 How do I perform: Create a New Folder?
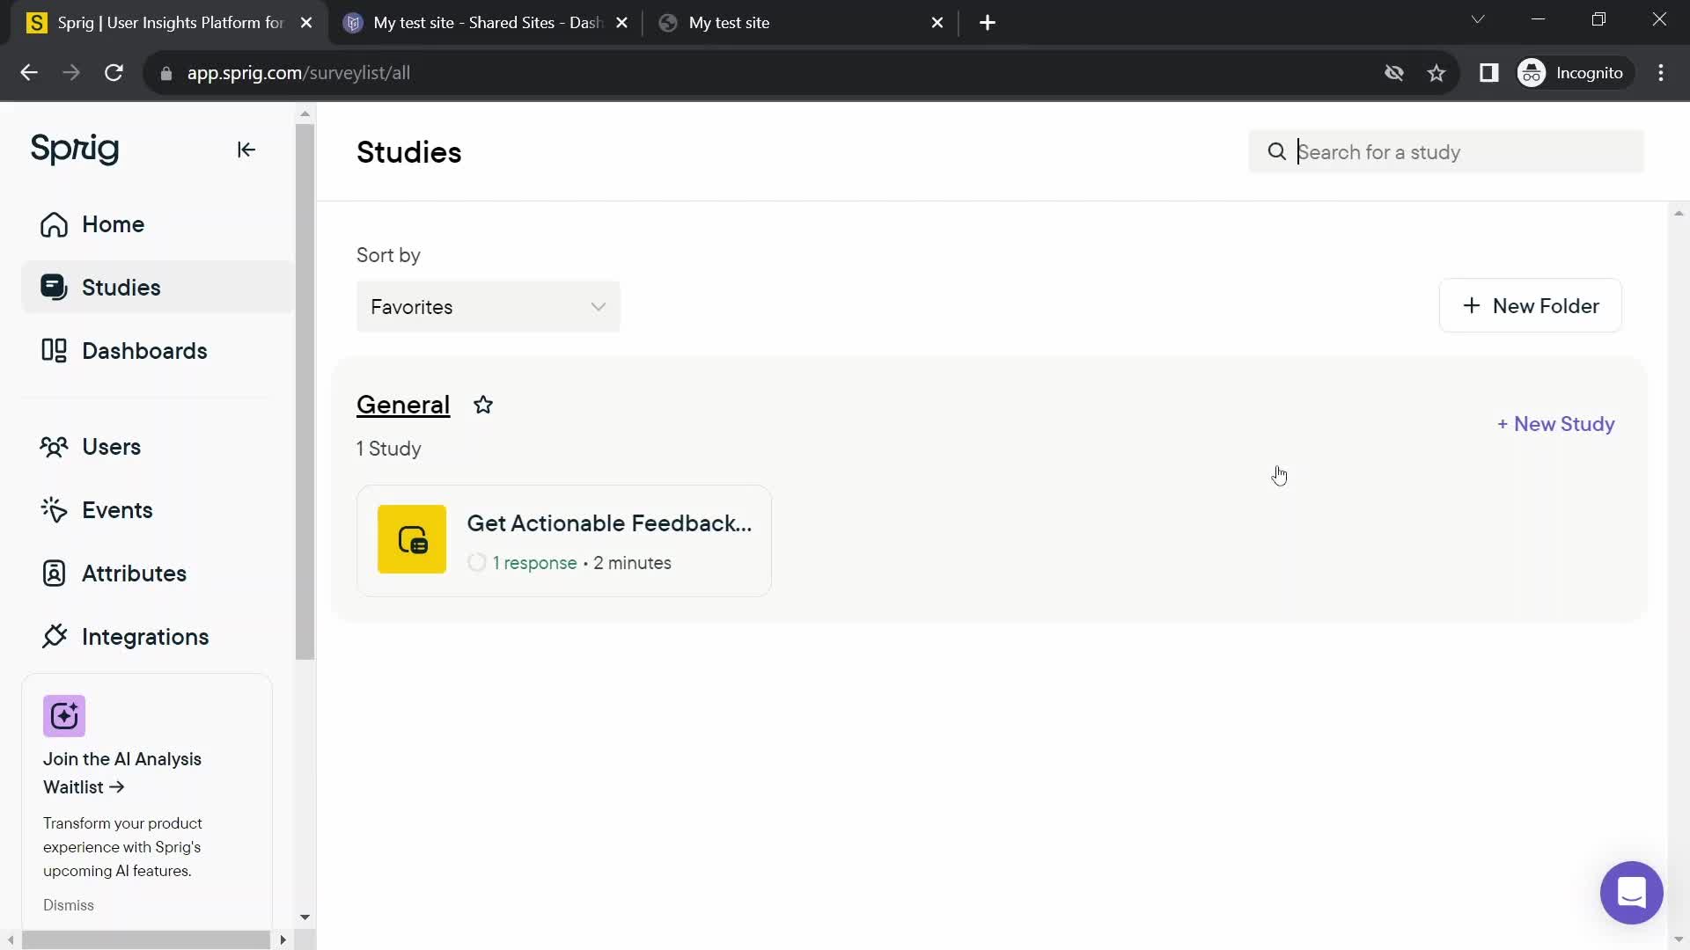pyautogui.click(x=1531, y=306)
